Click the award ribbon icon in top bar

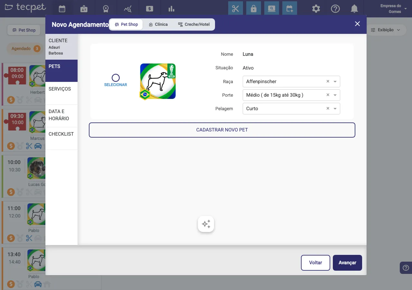[106, 9]
